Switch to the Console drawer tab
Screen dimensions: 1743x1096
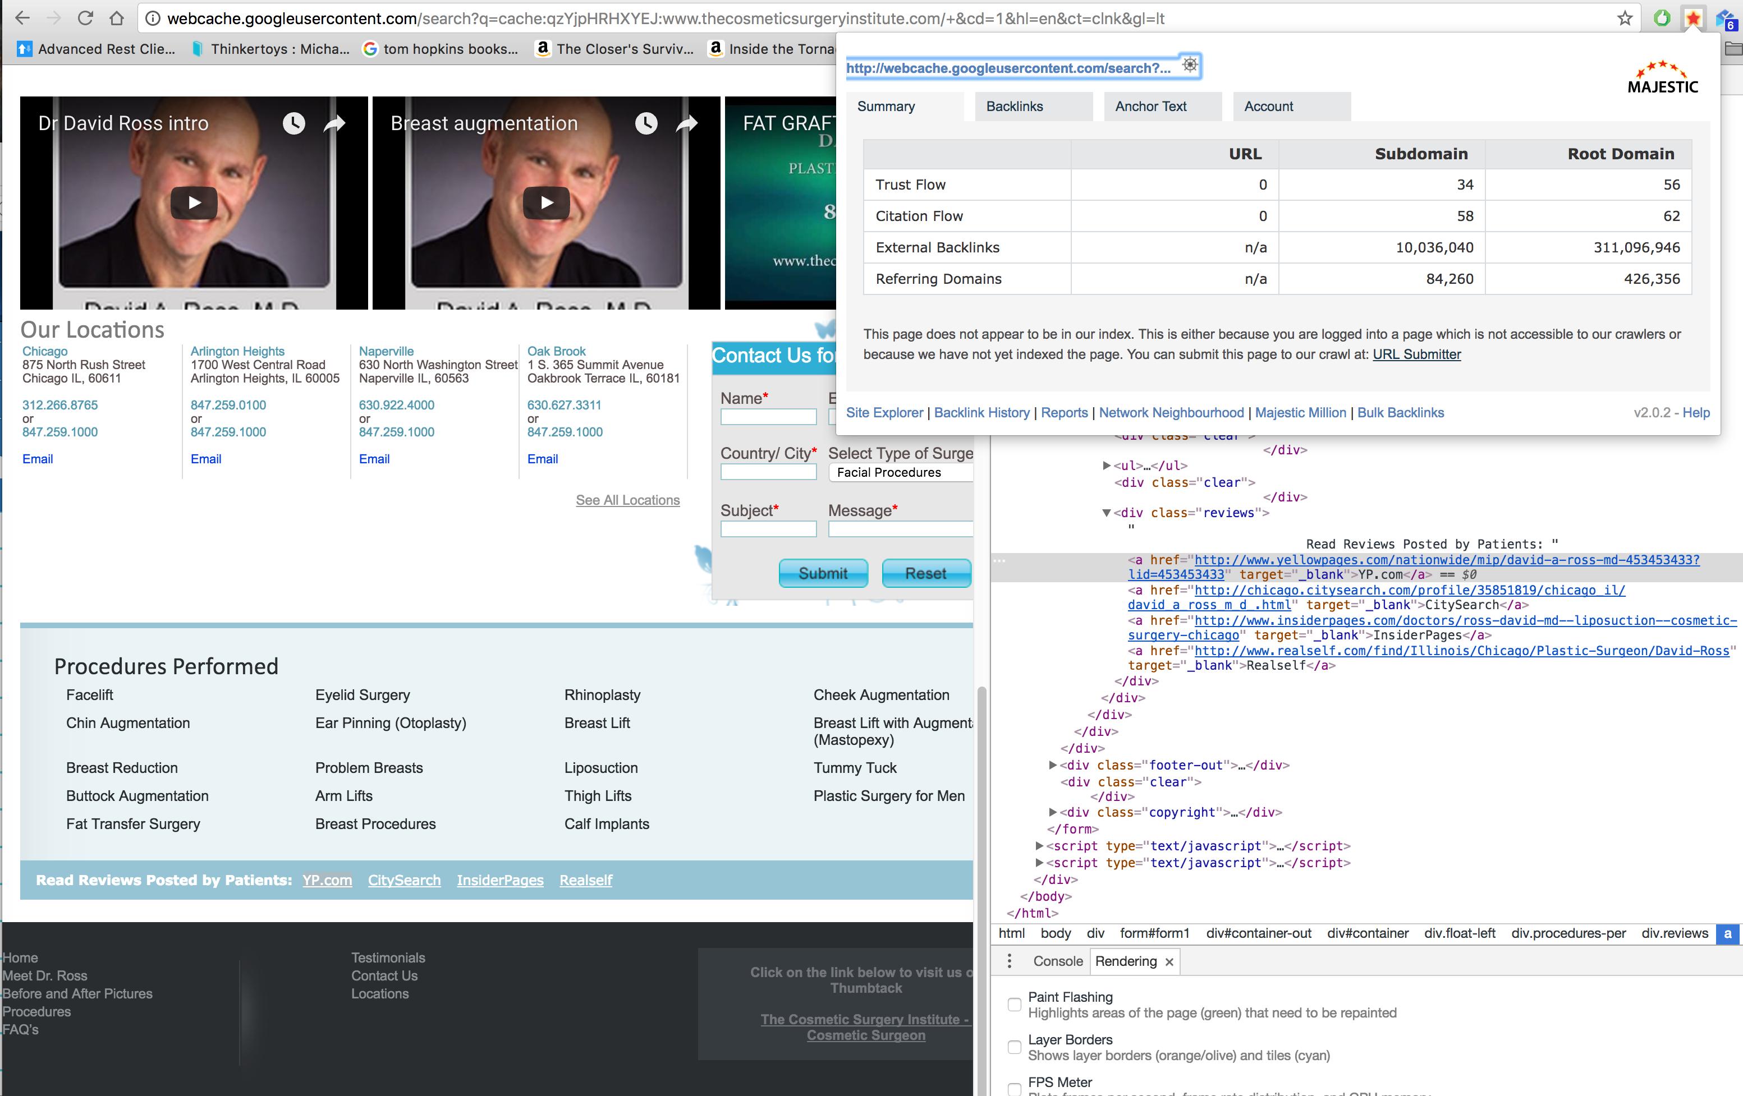(1057, 961)
